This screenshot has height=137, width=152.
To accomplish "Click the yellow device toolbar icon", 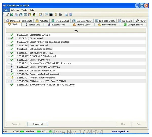I will coord(56,15).
